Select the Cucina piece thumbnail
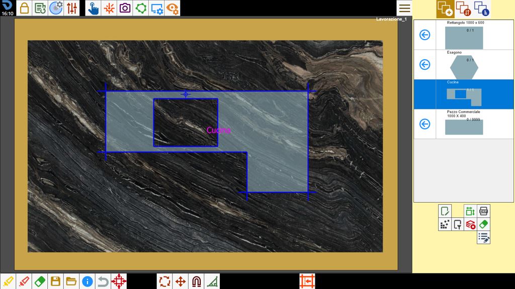Viewport: 515px width, 289px height. pos(464,97)
